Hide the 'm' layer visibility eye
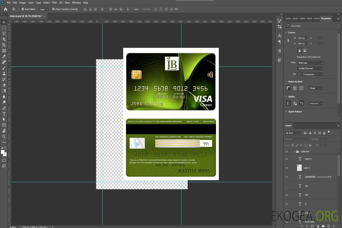Screen dimensions: 342x228 pyautogui.click(x=287, y=204)
